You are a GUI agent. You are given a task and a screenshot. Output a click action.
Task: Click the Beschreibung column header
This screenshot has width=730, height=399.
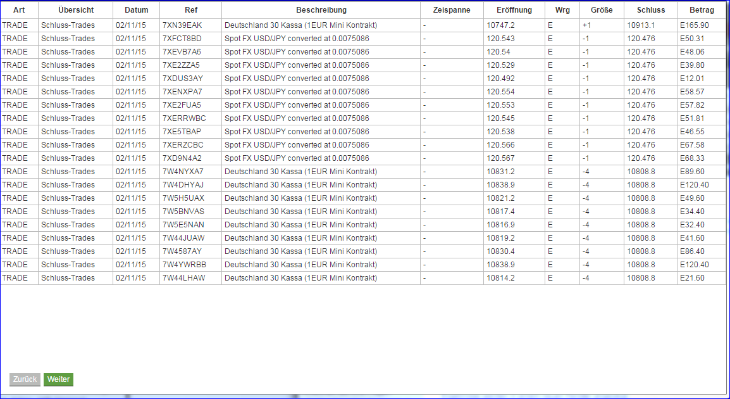(321, 9)
